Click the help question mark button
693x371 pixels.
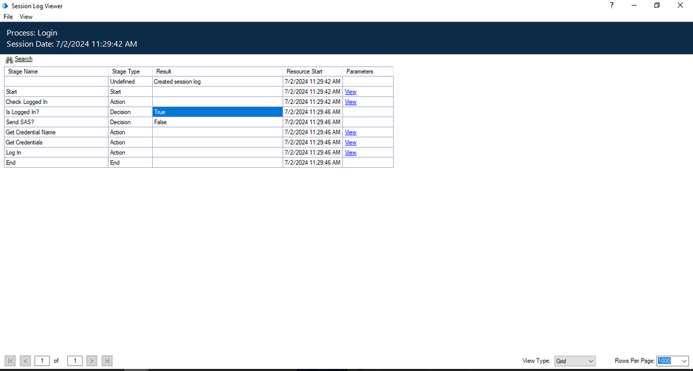612,6
